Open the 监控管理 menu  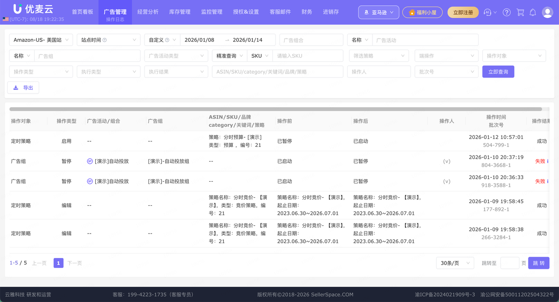(x=212, y=12)
